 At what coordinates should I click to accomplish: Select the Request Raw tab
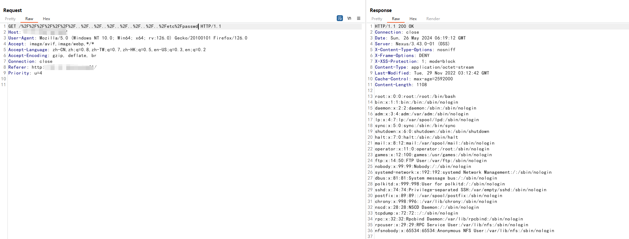[x=29, y=19]
